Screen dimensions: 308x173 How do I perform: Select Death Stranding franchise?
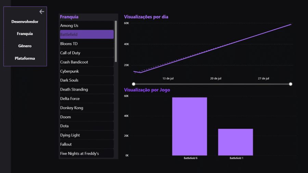87,90
